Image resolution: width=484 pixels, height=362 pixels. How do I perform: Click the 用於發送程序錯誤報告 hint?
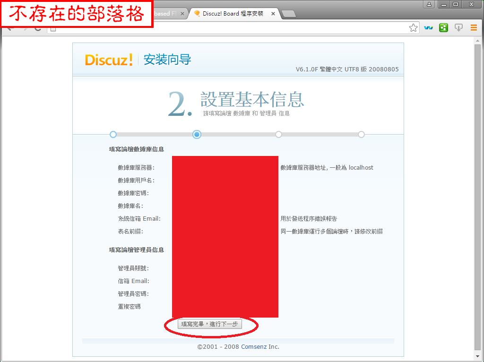[x=309, y=218]
